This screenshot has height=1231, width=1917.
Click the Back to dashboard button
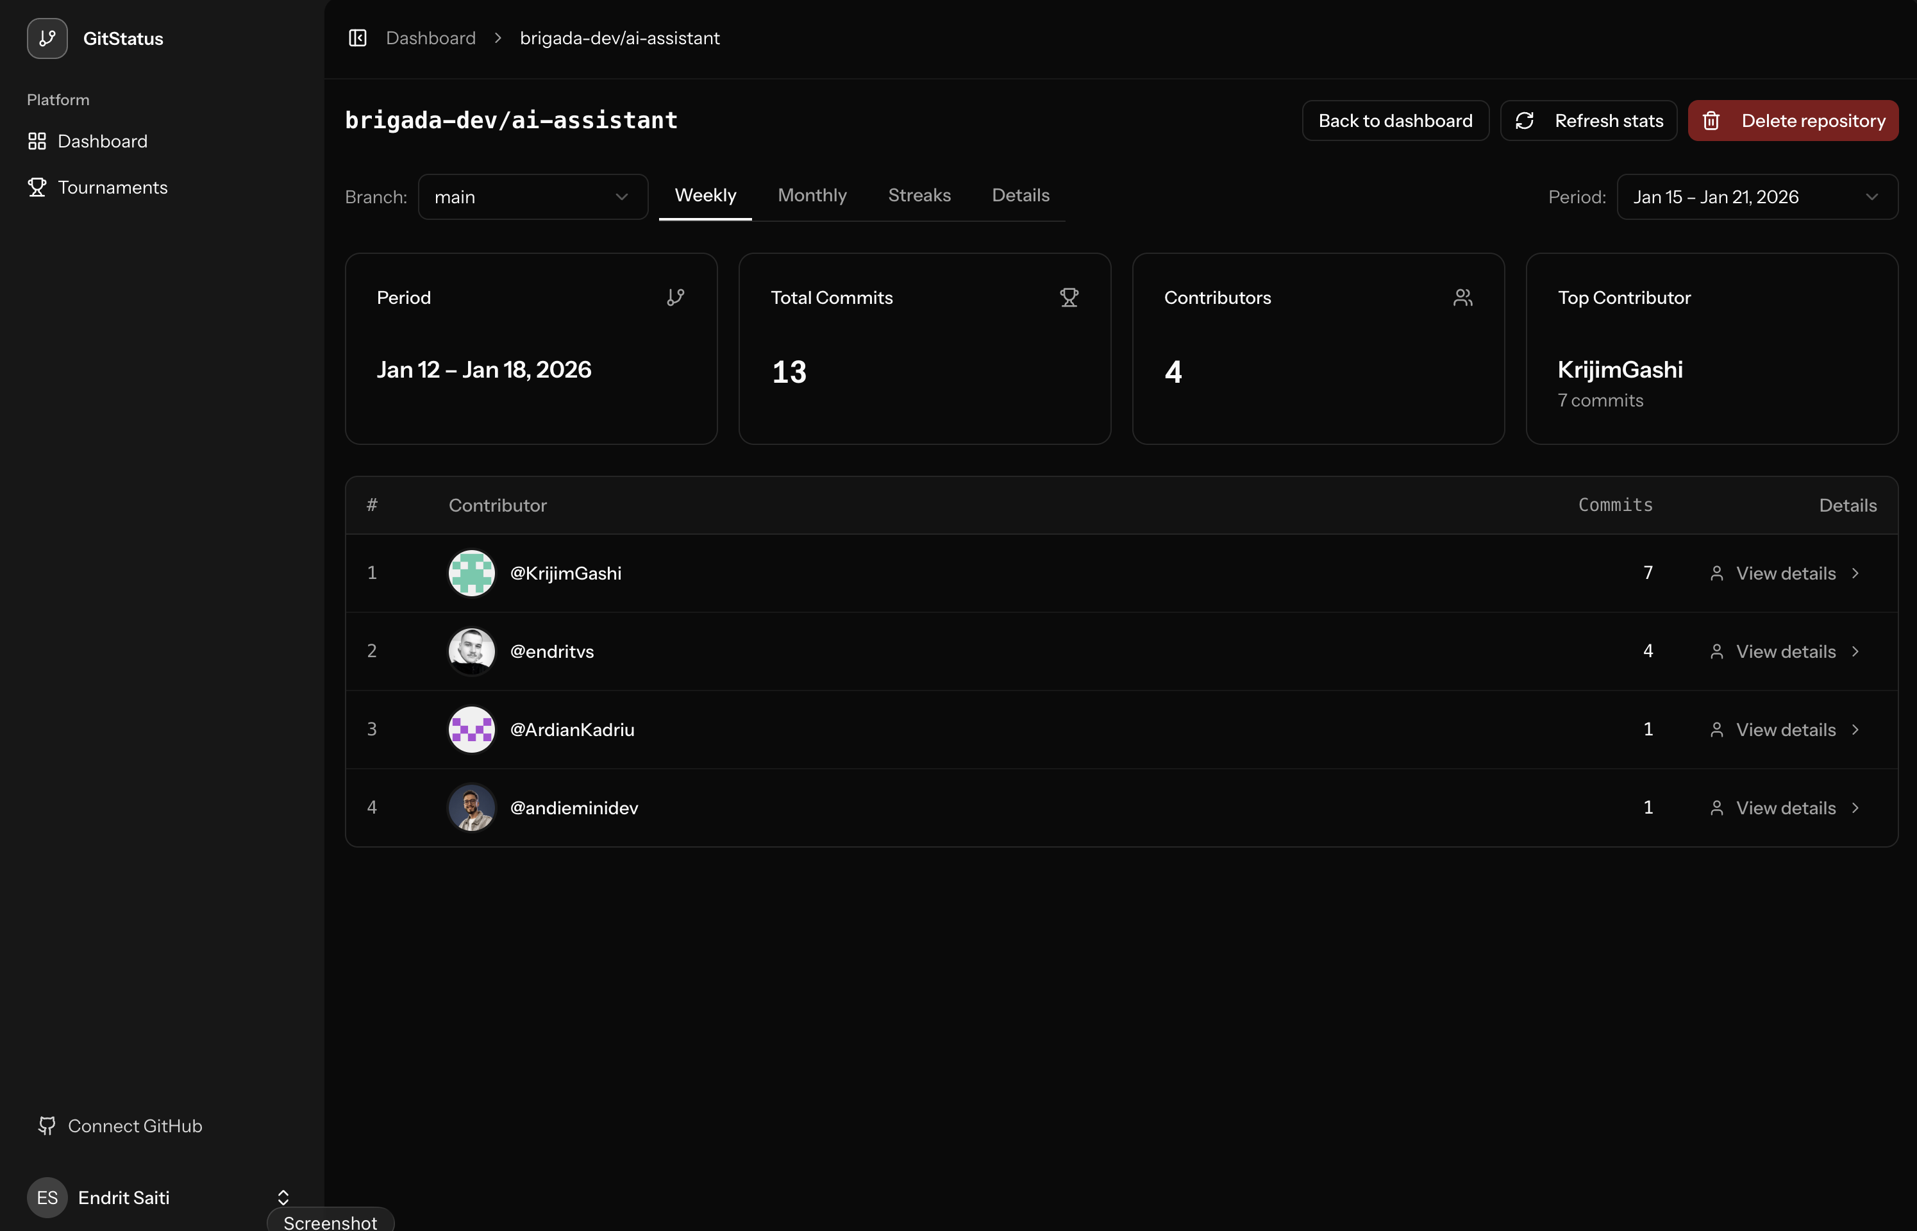point(1394,120)
